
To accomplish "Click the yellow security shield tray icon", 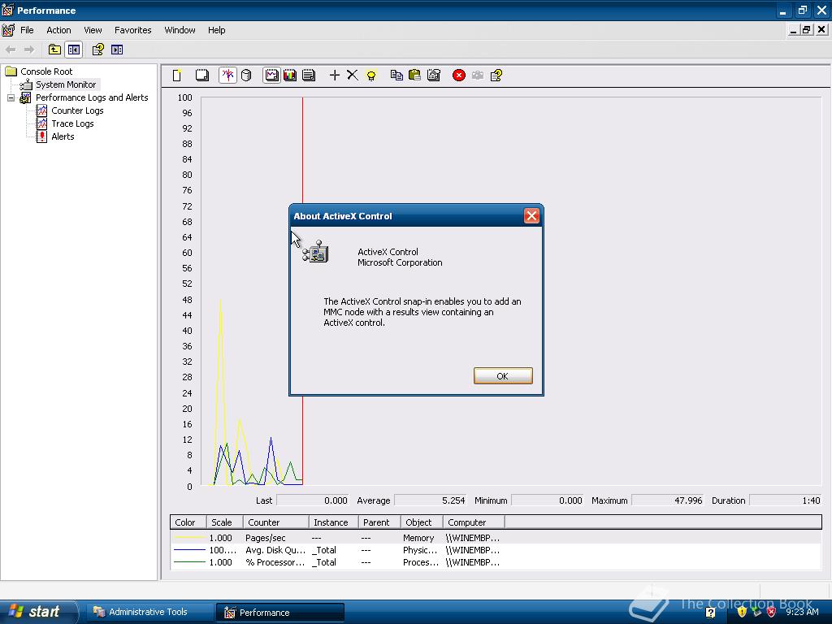I will point(742,612).
